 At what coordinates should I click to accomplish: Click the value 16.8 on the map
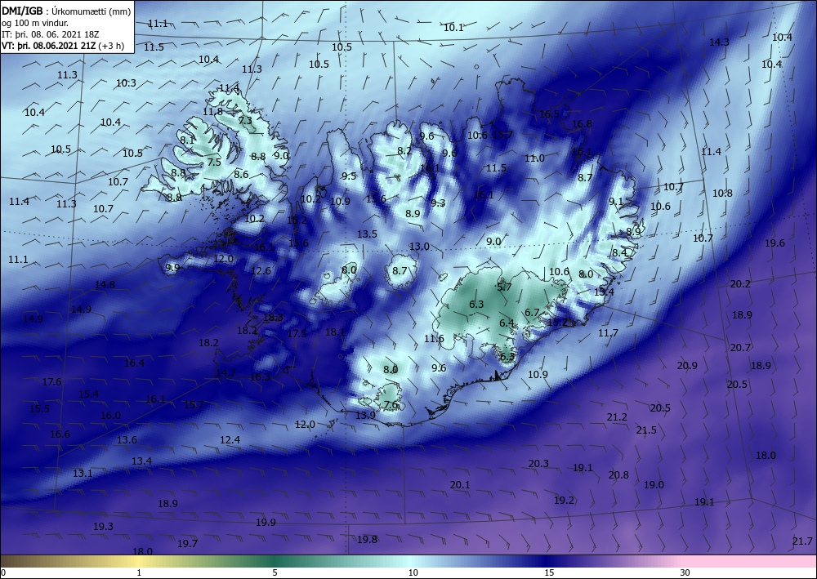(x=582, y=124)
